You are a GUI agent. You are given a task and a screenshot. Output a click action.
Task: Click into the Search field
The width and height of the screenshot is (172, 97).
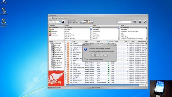point(124,22)
